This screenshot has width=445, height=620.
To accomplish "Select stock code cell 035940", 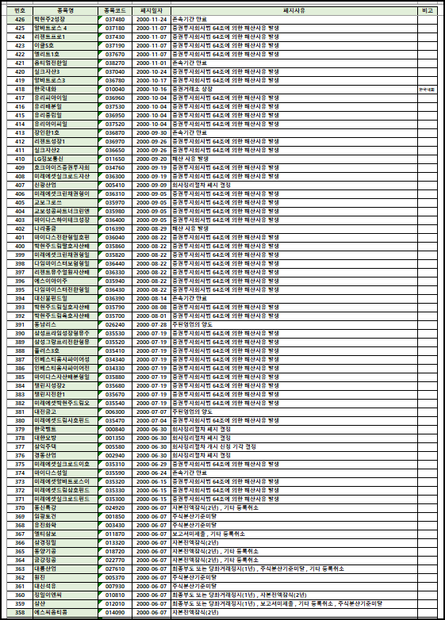I will point(115,281).
